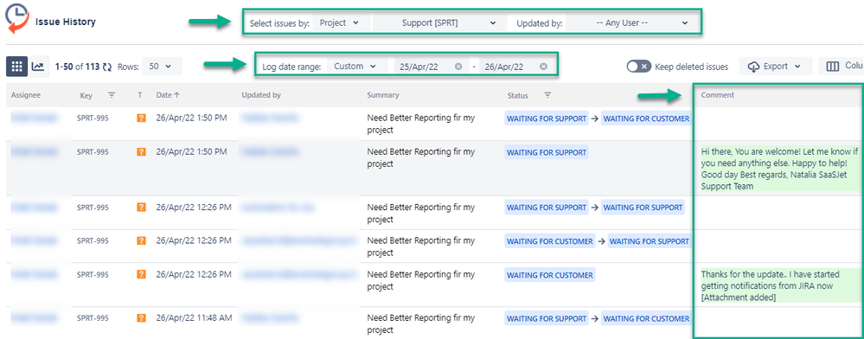Open the Export dropdown menu
The height and width of the screenshot is (339, 864).
tap(776, 67)
